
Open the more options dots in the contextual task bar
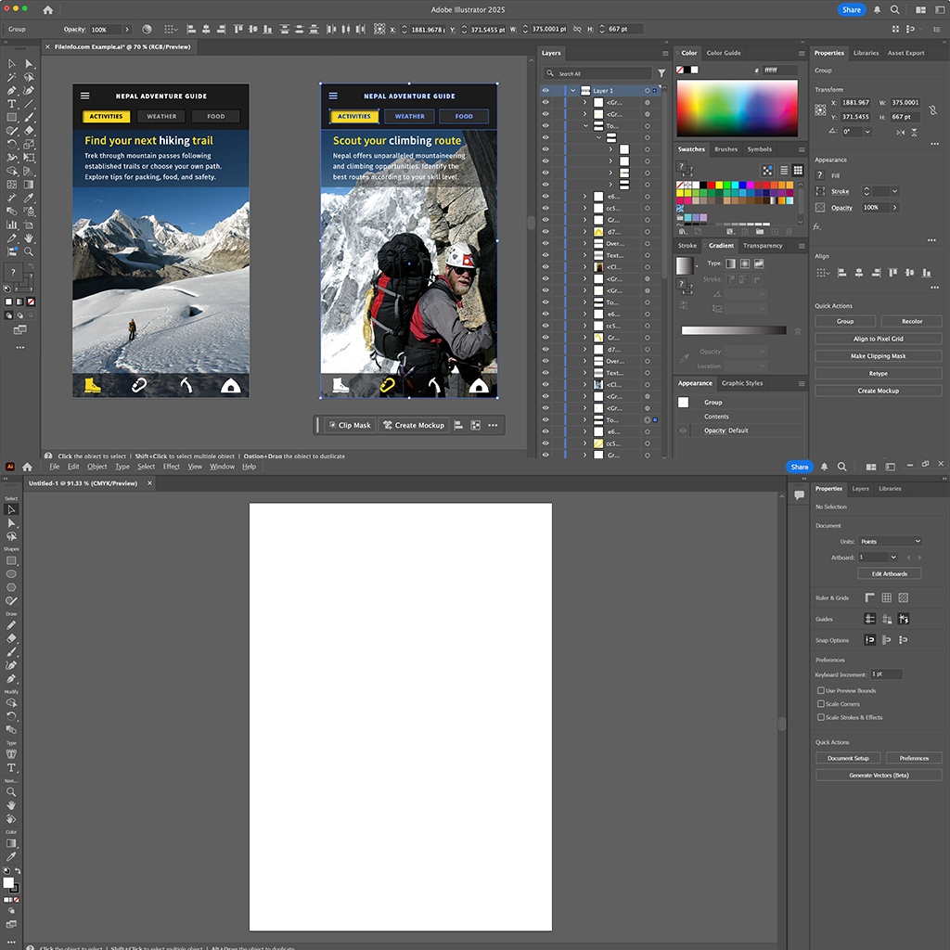tap(494, 425)
